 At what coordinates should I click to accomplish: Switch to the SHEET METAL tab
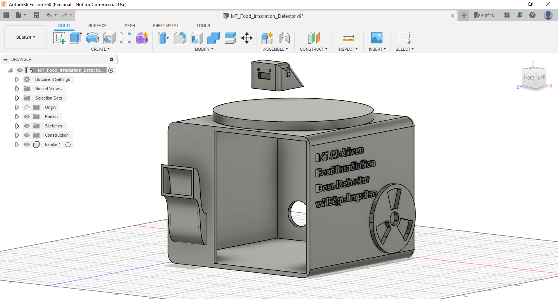(x=165, y=26)
